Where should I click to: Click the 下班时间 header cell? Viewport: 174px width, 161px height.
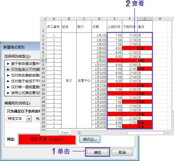pyautogui.click(x=130, y=27)
